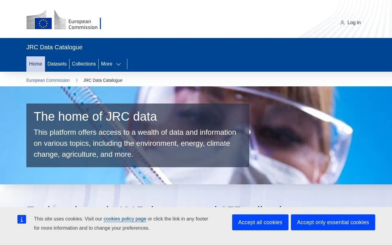This screenshot has width=392, height=245.
Task: Click the JRC Data Catalogue breadcrumb text
Action: (x=103, y=80)
